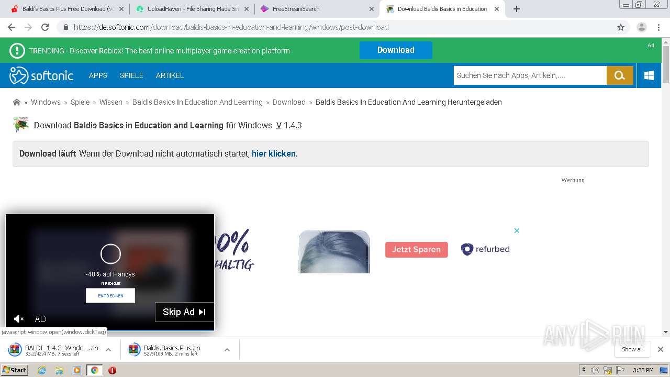Close the UploadHaven tab
This screenshot has height=377, width=670.
[x=247, y=9]
